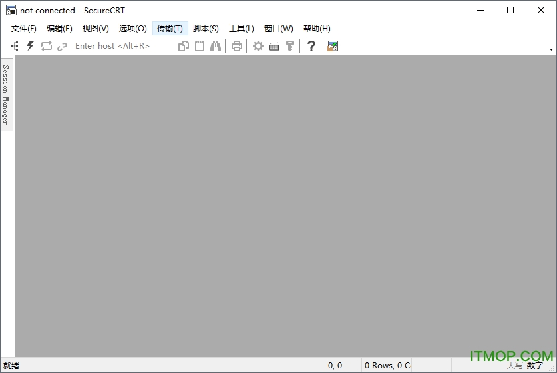557x373 pixels.
Task: Click the Find binoculars icon
Action: [x=215, y=46]
